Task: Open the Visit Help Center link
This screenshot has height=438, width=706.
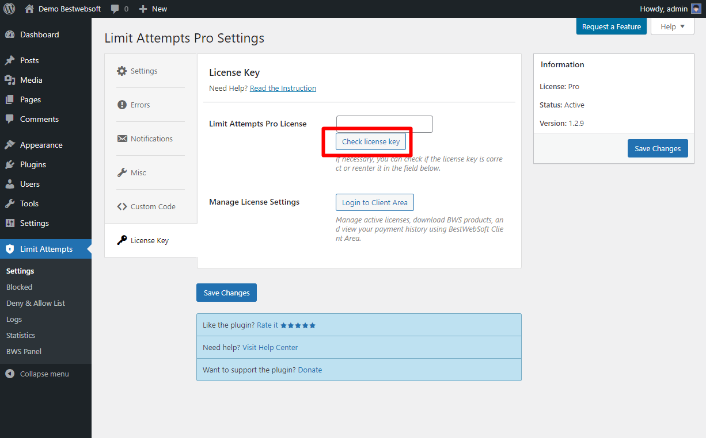Action: (270, 347)
